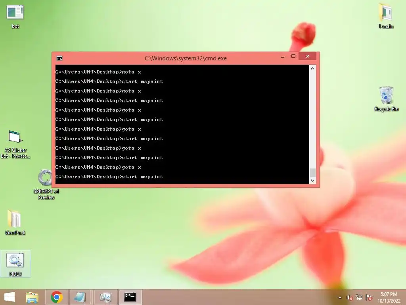406x305 pixels.
Task: Open Google Chrome from taskbar
Action: [x=57, y=297]
